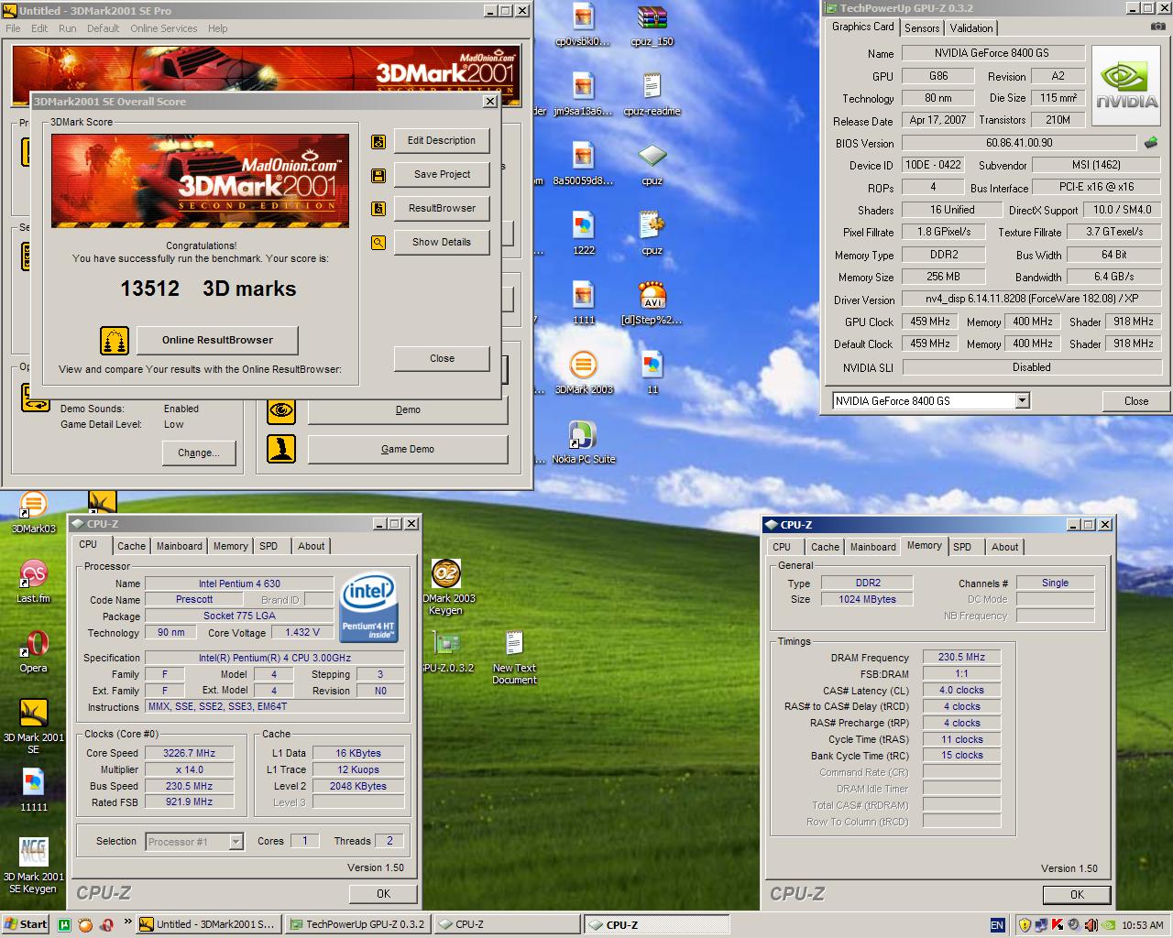Image resolution: width=1173 pixels, height=938 pixels.
Task: Click the Close button in GPU-Z
Action: [x=1136, y=401]
